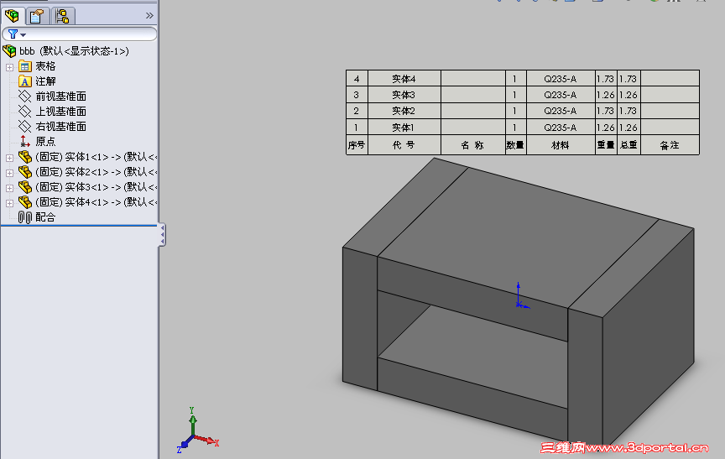Click the 代号 header cell
This screenshot has width=725, height=459.
pos(404,145)
